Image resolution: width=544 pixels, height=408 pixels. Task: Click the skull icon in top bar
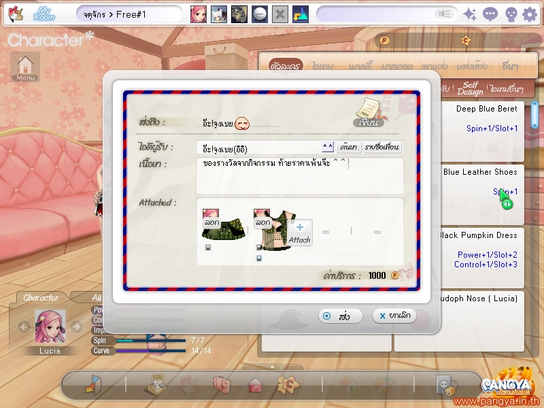pos(511,15)
